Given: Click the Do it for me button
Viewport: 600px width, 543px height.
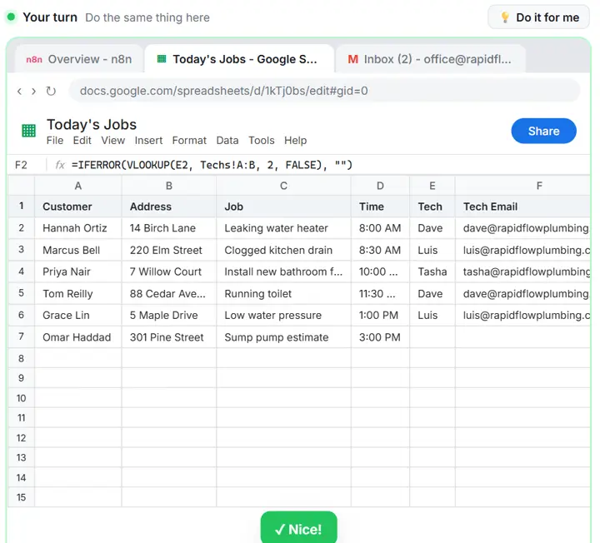Looking at the screenshot, I should point(539,17).
